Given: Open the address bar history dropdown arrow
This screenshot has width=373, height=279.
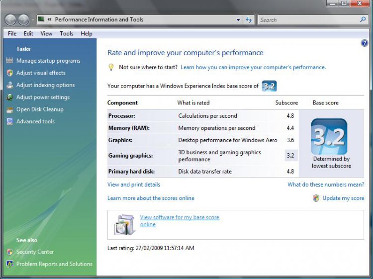Looking at the screenshot, I should pyautogui.click(x=238, y=20).
